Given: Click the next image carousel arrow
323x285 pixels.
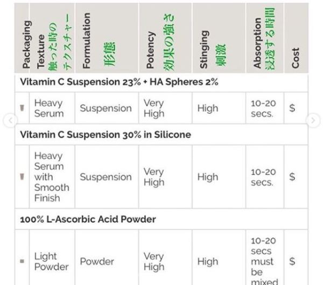Looking at the screenshot, I should 313,120.
